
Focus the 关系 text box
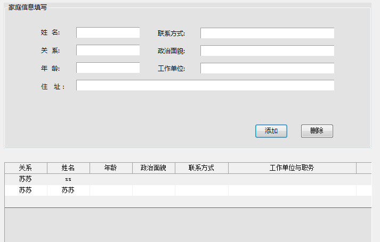tap(108, 50)
